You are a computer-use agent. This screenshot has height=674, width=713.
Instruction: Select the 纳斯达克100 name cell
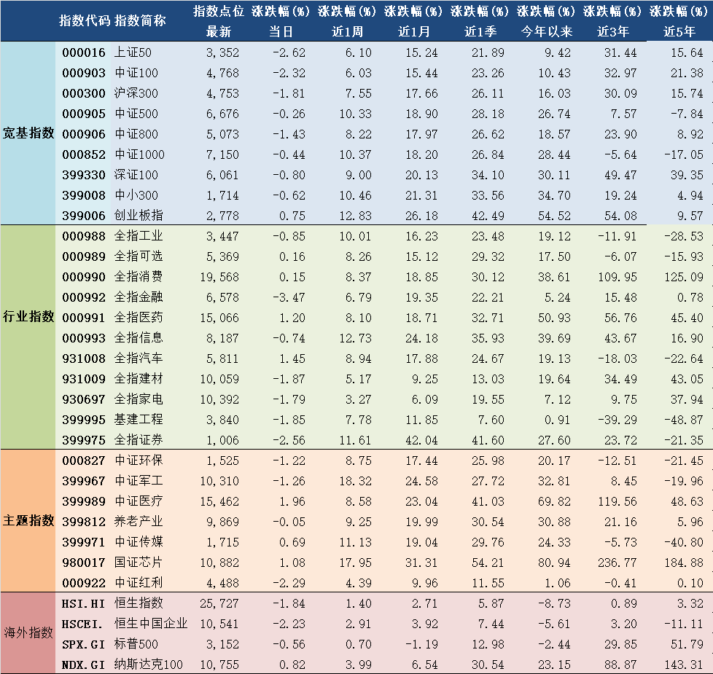(x=148, y=664)
